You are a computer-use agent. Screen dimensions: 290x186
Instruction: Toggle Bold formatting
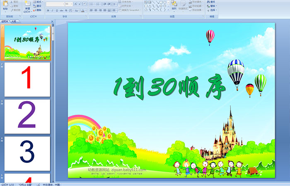[x=48, y=10]
